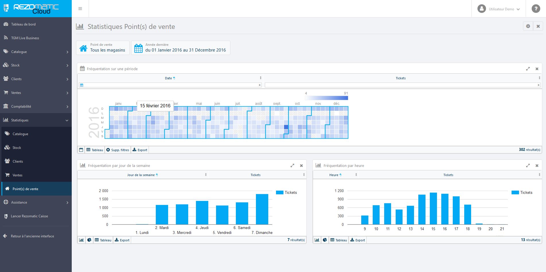This screenshot has width=546, height=272.
Task: Show bar chart view in hourly panel
Action: coord(317,240)
